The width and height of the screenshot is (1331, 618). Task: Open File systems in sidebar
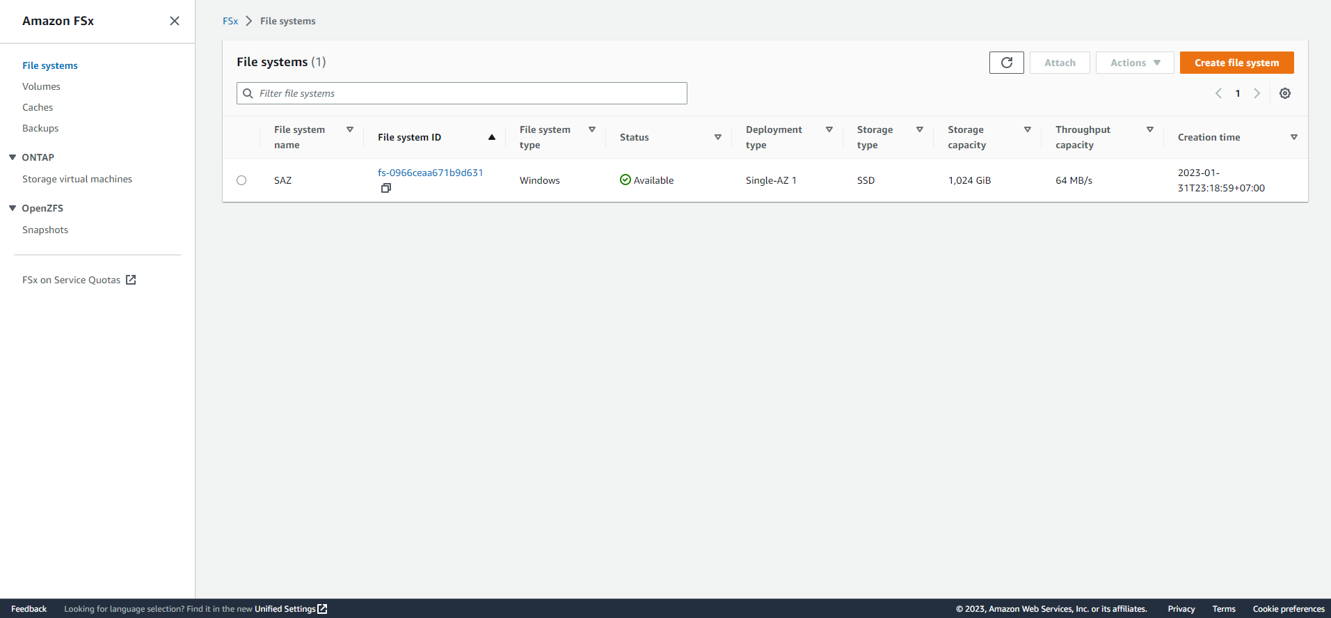tap(50, 65)
